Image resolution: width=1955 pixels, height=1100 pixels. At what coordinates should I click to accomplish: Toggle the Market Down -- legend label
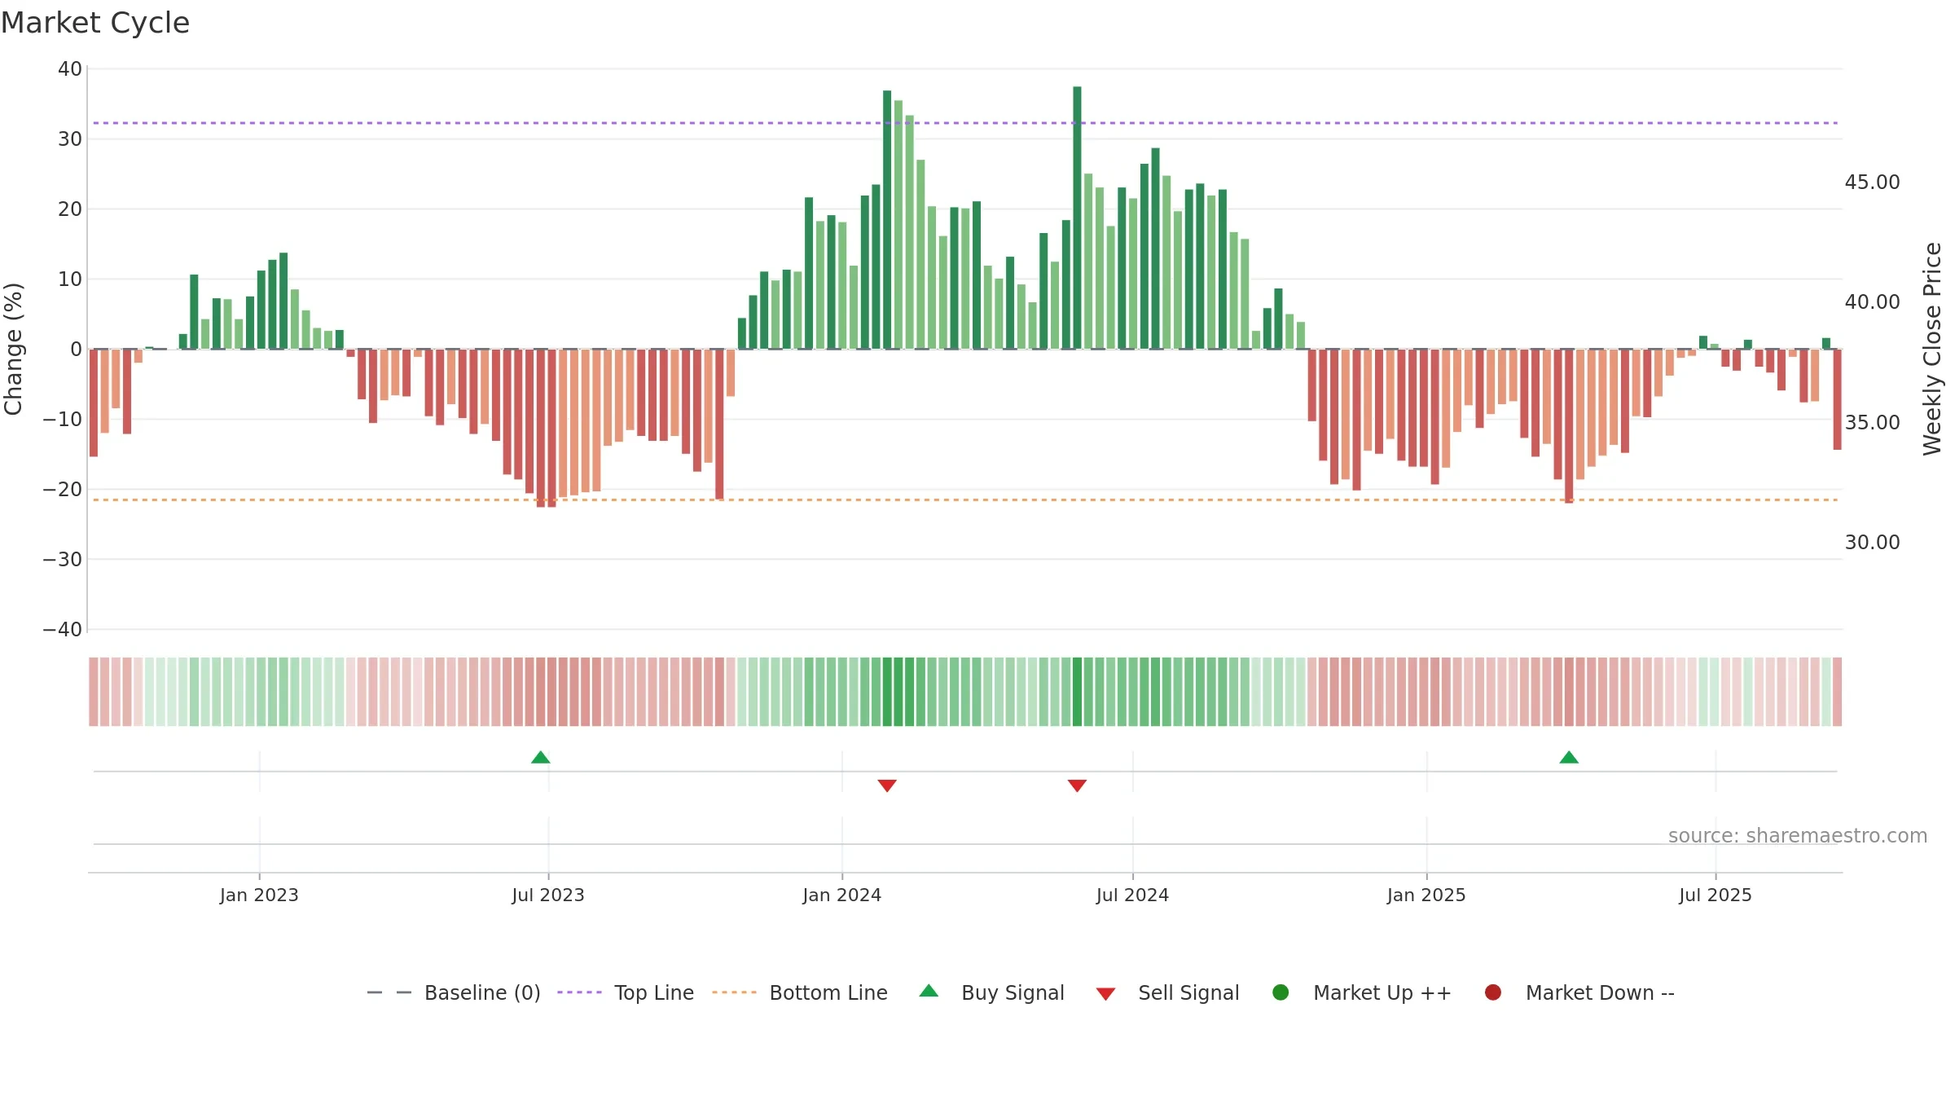[1600, 992]
